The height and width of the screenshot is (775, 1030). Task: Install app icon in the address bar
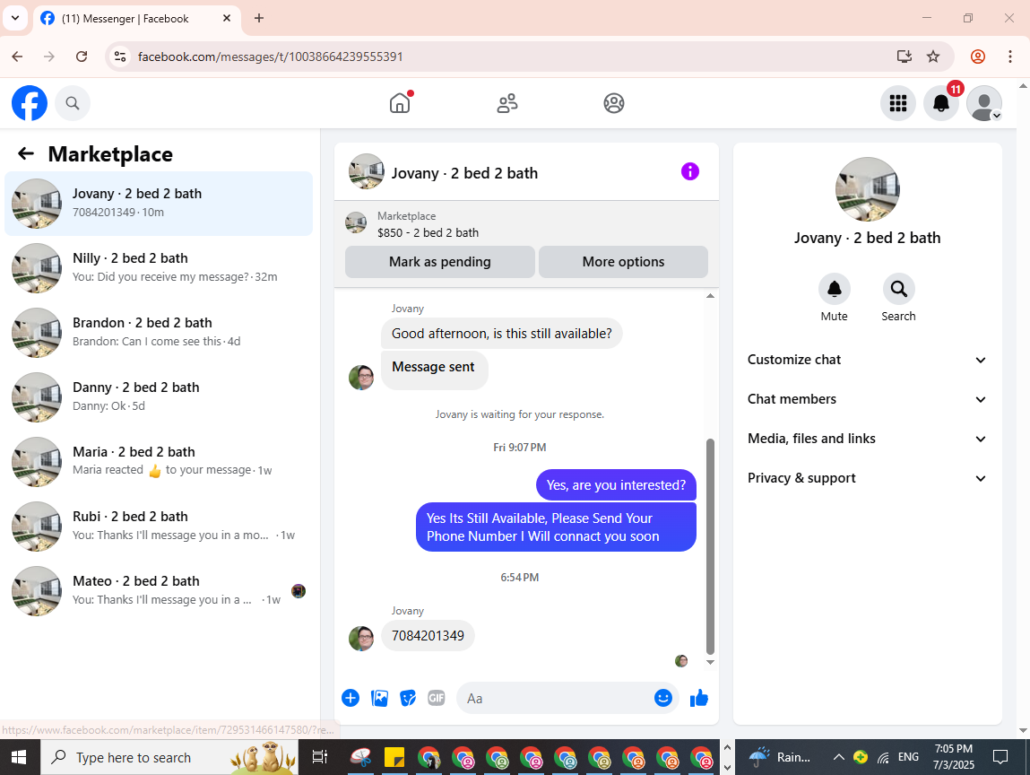pyautogui.click(x=904, y=57)
